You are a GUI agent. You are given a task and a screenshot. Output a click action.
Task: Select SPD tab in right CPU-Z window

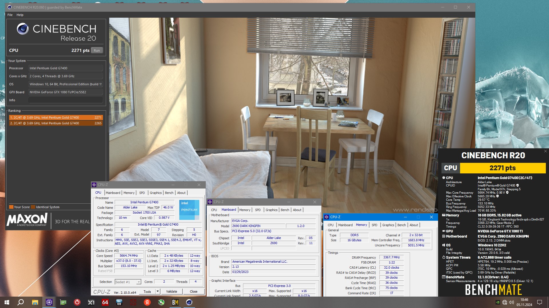[375, 225]
